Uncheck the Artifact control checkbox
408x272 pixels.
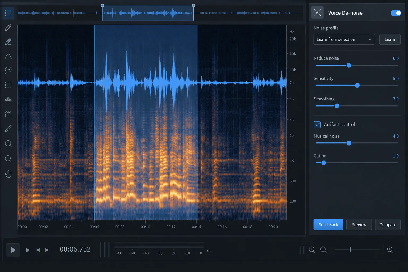click(x=317, y=124)
